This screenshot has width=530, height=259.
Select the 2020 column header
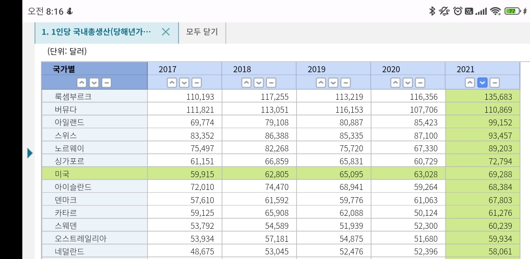(x=408, y=69)
